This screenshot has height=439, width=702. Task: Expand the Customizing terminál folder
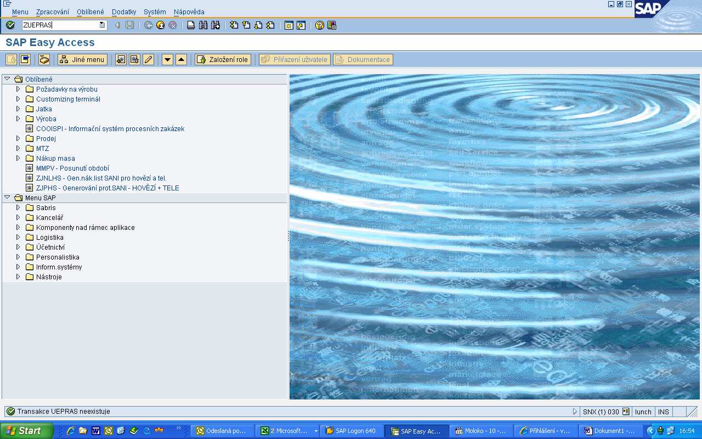click(x=18, y=99)
